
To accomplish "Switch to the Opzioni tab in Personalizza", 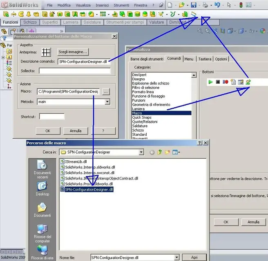I will [221, 59].
